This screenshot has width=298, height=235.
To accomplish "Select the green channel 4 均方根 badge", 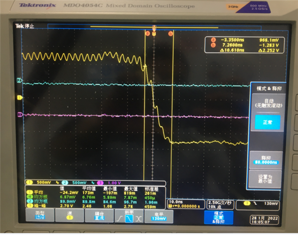I will pos(29,197).
